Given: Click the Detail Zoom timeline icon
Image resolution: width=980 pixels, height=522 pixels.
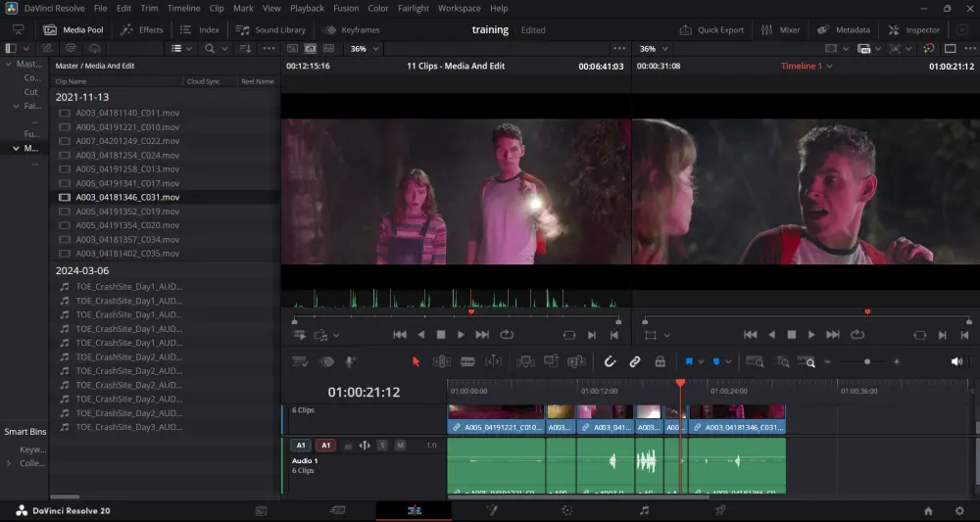Looking at the screenshot, I should [782, 361].
